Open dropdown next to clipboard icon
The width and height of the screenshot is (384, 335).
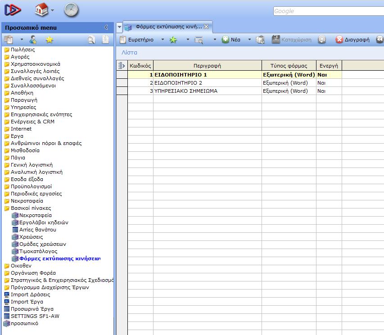pyautogui.click(x=22, y=40)
